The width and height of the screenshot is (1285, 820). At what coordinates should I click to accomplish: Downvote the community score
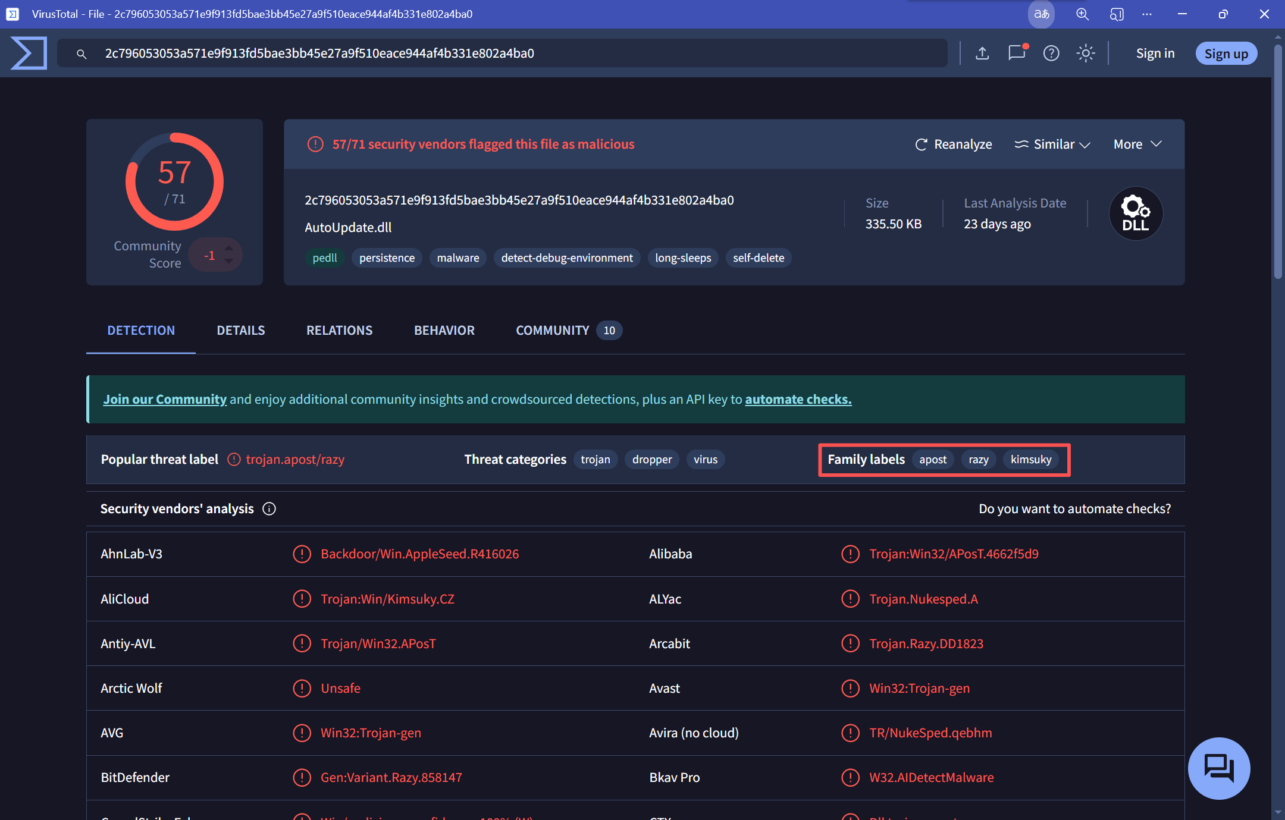coord(229,262)
